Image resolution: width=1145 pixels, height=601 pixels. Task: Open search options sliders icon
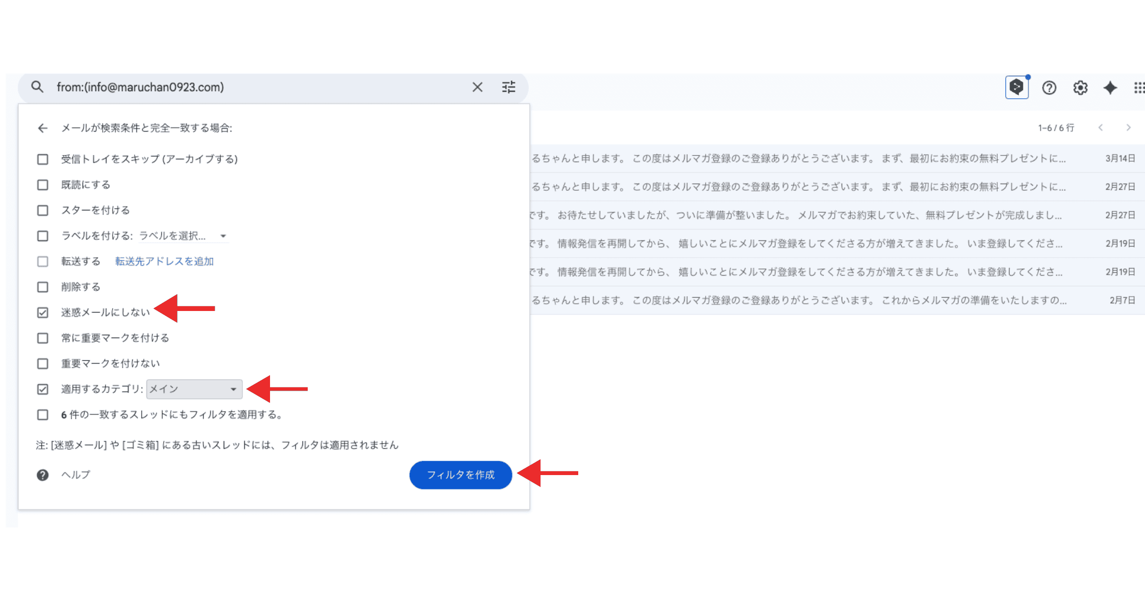click(x=509, y=87)
